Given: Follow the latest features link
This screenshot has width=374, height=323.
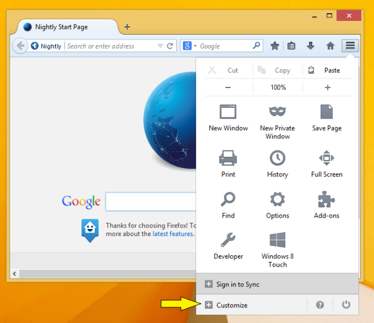Looking at the screenshot, I should tap(173, 234).
